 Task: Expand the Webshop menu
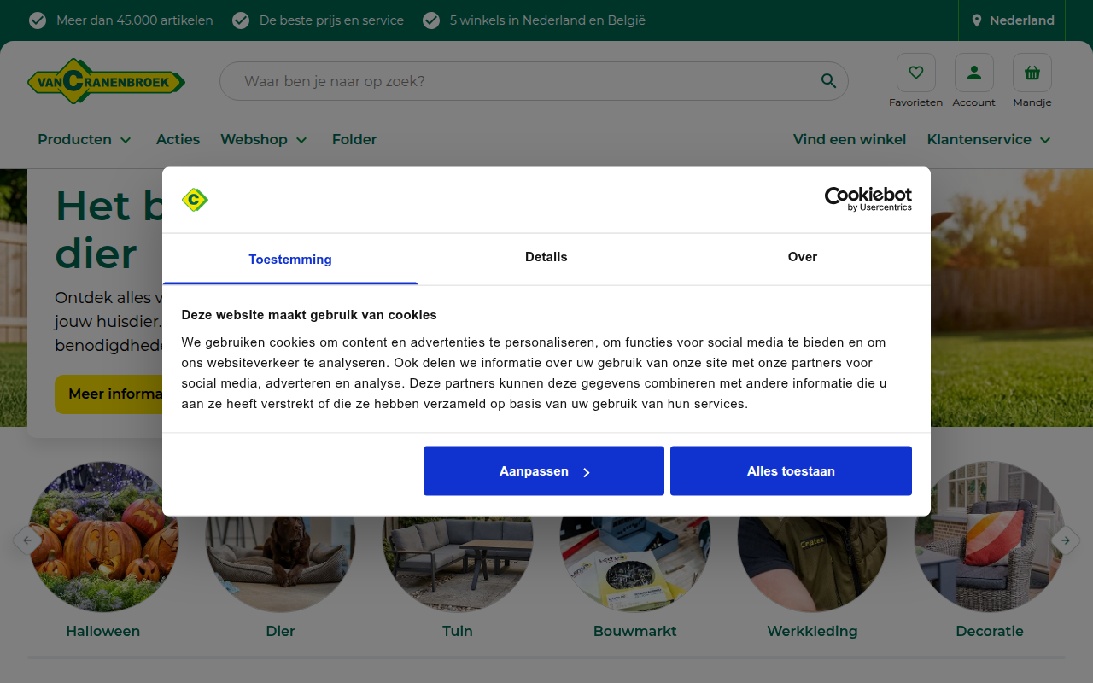[264, 139]
